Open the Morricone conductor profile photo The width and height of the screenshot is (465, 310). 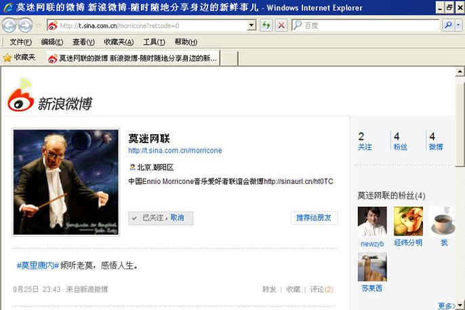(66, 182)
